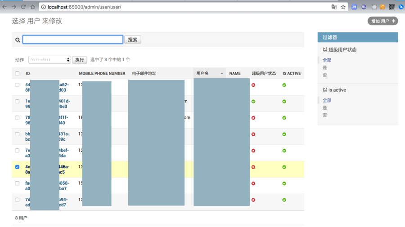The width and height of the screenshot is (405, 227).
Task: Click the 过滤器 filter panel header
Action: click(358, 37)
